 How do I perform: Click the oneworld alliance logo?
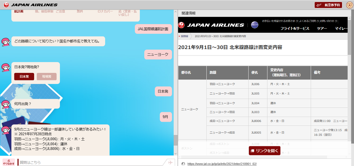254,25
